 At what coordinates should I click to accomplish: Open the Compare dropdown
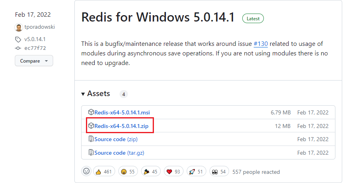click(x=34, y=61)
